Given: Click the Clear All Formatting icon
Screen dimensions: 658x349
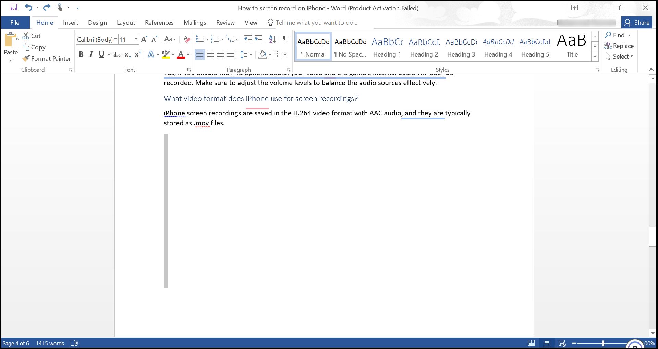Looking at the screenshot, I should pyautogui.click(x=186, y=39).
